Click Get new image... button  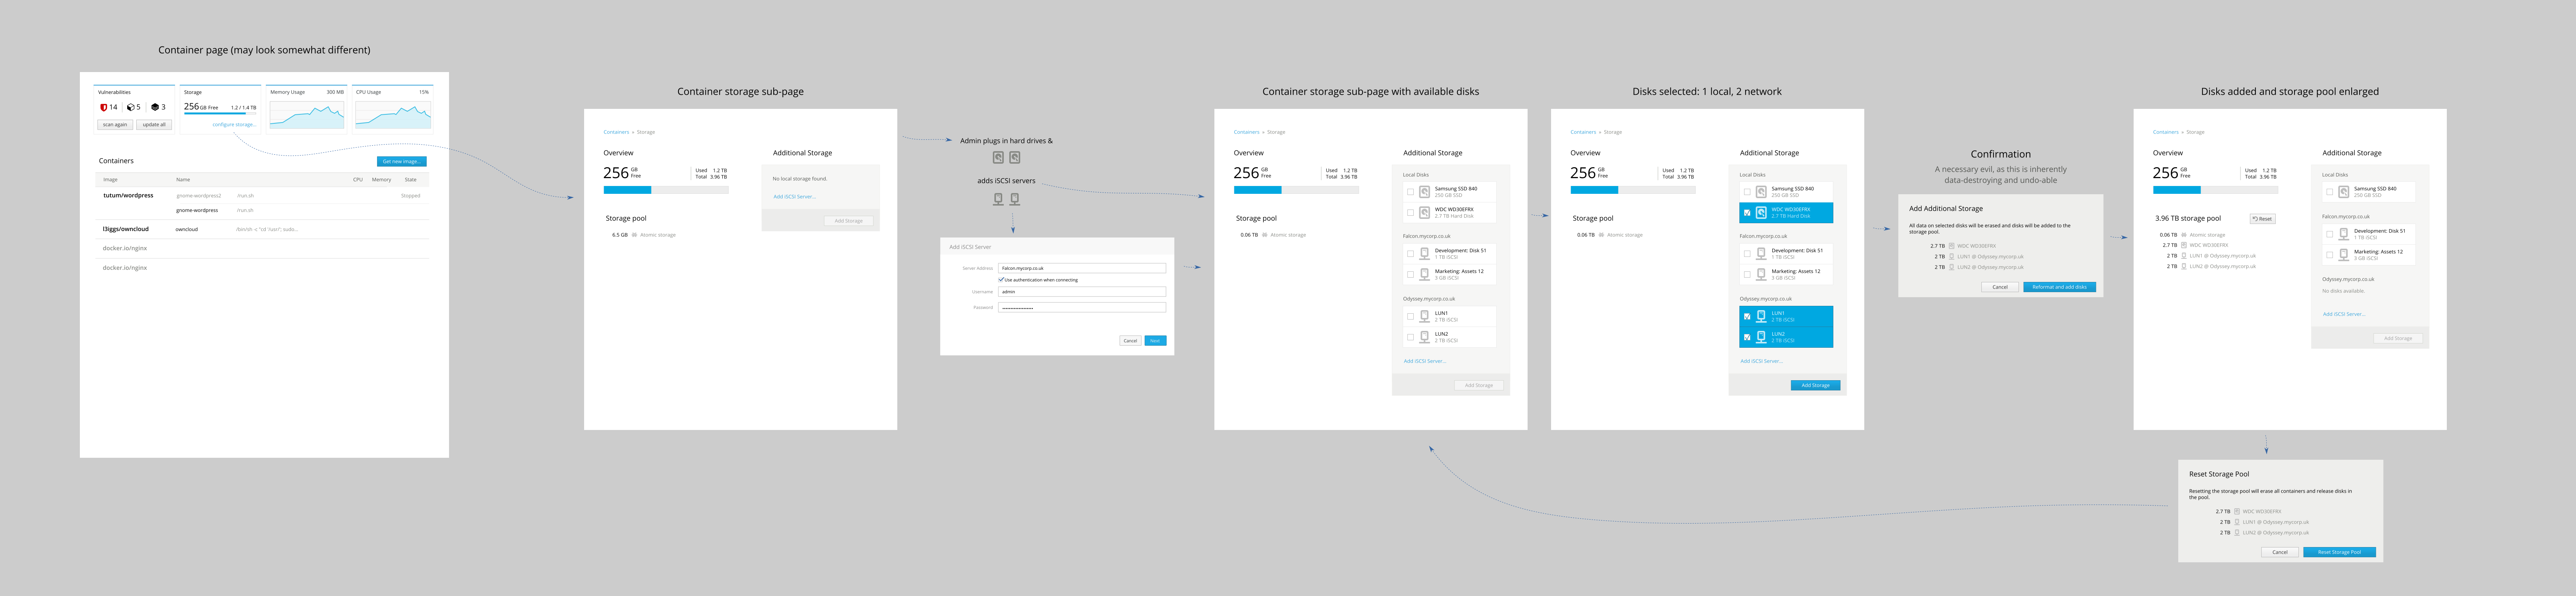402,161
